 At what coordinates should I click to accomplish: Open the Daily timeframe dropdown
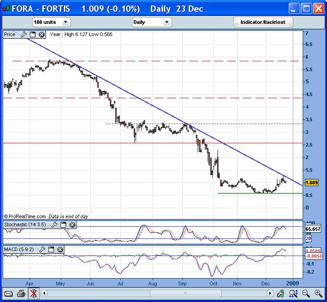(152, 22)
